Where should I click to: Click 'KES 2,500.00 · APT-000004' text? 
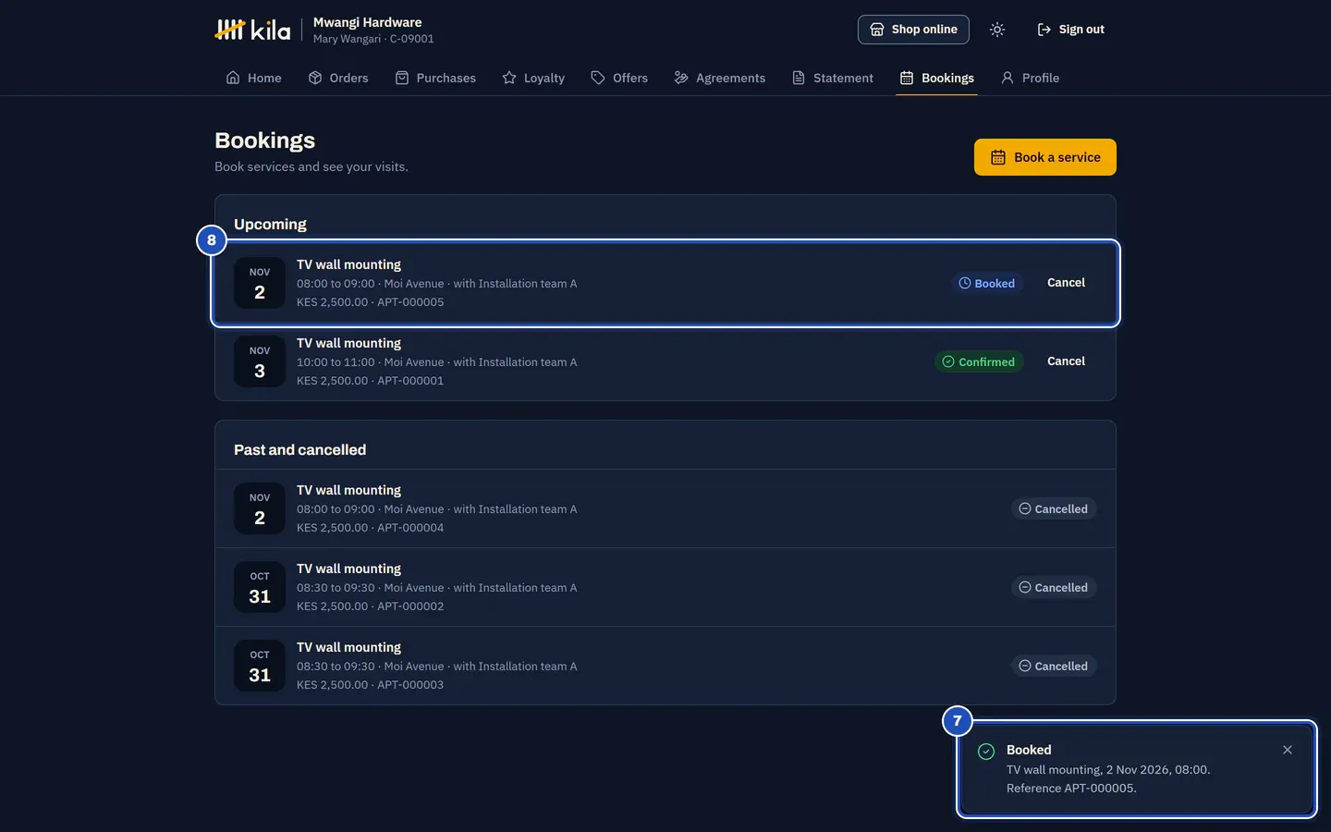370,528
